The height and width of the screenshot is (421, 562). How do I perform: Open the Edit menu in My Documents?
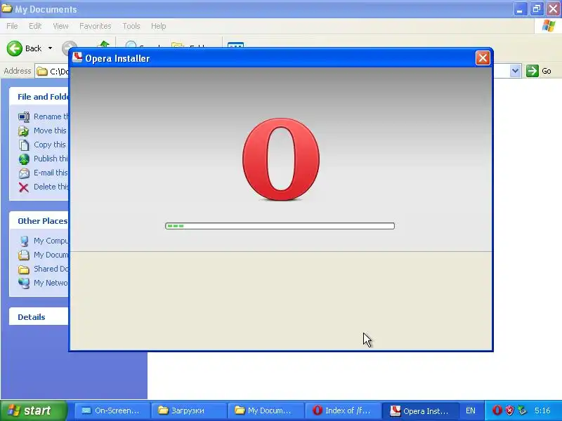pos(35,26)
